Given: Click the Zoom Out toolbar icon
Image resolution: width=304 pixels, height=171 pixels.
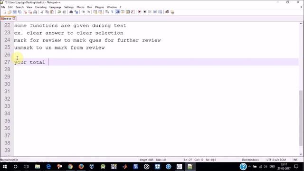Looking at the screenshot, I should coord(88,12).
